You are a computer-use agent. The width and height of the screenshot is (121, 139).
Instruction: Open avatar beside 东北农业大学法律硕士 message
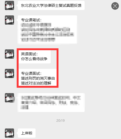point(9,5)
